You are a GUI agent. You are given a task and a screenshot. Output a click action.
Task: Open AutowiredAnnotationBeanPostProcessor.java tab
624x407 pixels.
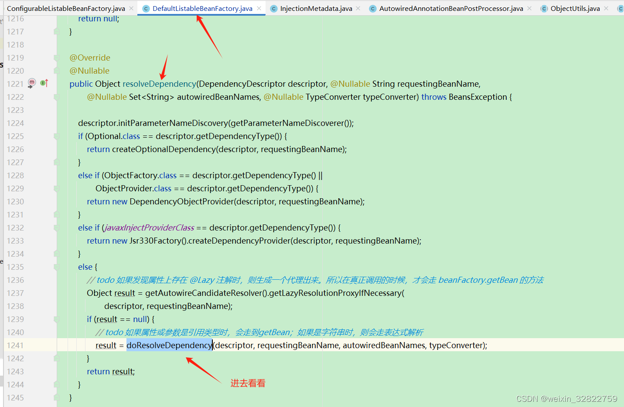pos(451,8)
